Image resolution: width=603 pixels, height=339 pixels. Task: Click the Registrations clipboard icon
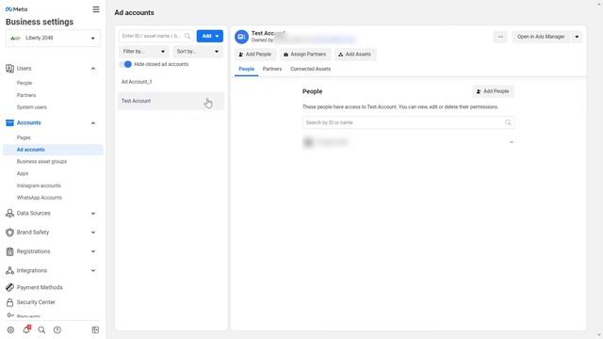9,251
